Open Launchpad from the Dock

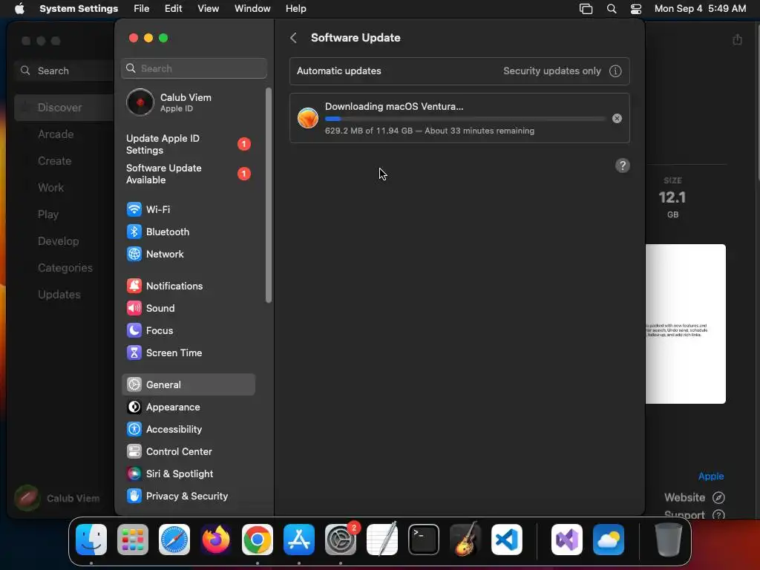(133, 540)
